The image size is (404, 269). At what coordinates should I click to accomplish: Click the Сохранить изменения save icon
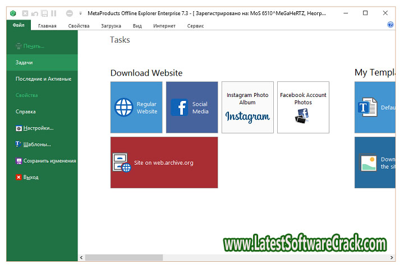(19, 161)
